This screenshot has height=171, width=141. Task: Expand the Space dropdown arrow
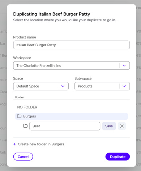[x=63, y=86]
